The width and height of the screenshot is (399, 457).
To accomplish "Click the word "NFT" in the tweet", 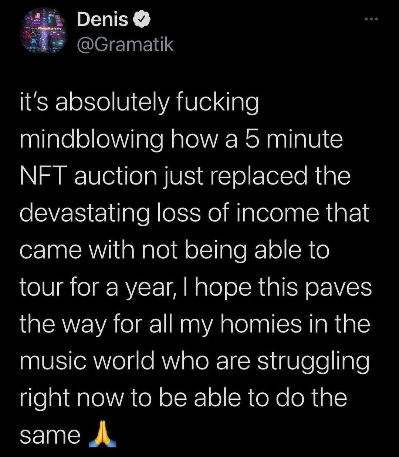I will (x=43, y=176).
